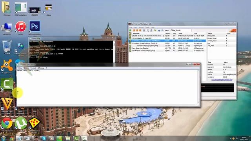Open File menu in San Andreas Multiplayer
The image size is (251, 141).
pos(131,27)
